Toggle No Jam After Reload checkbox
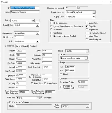 point(87,33)
